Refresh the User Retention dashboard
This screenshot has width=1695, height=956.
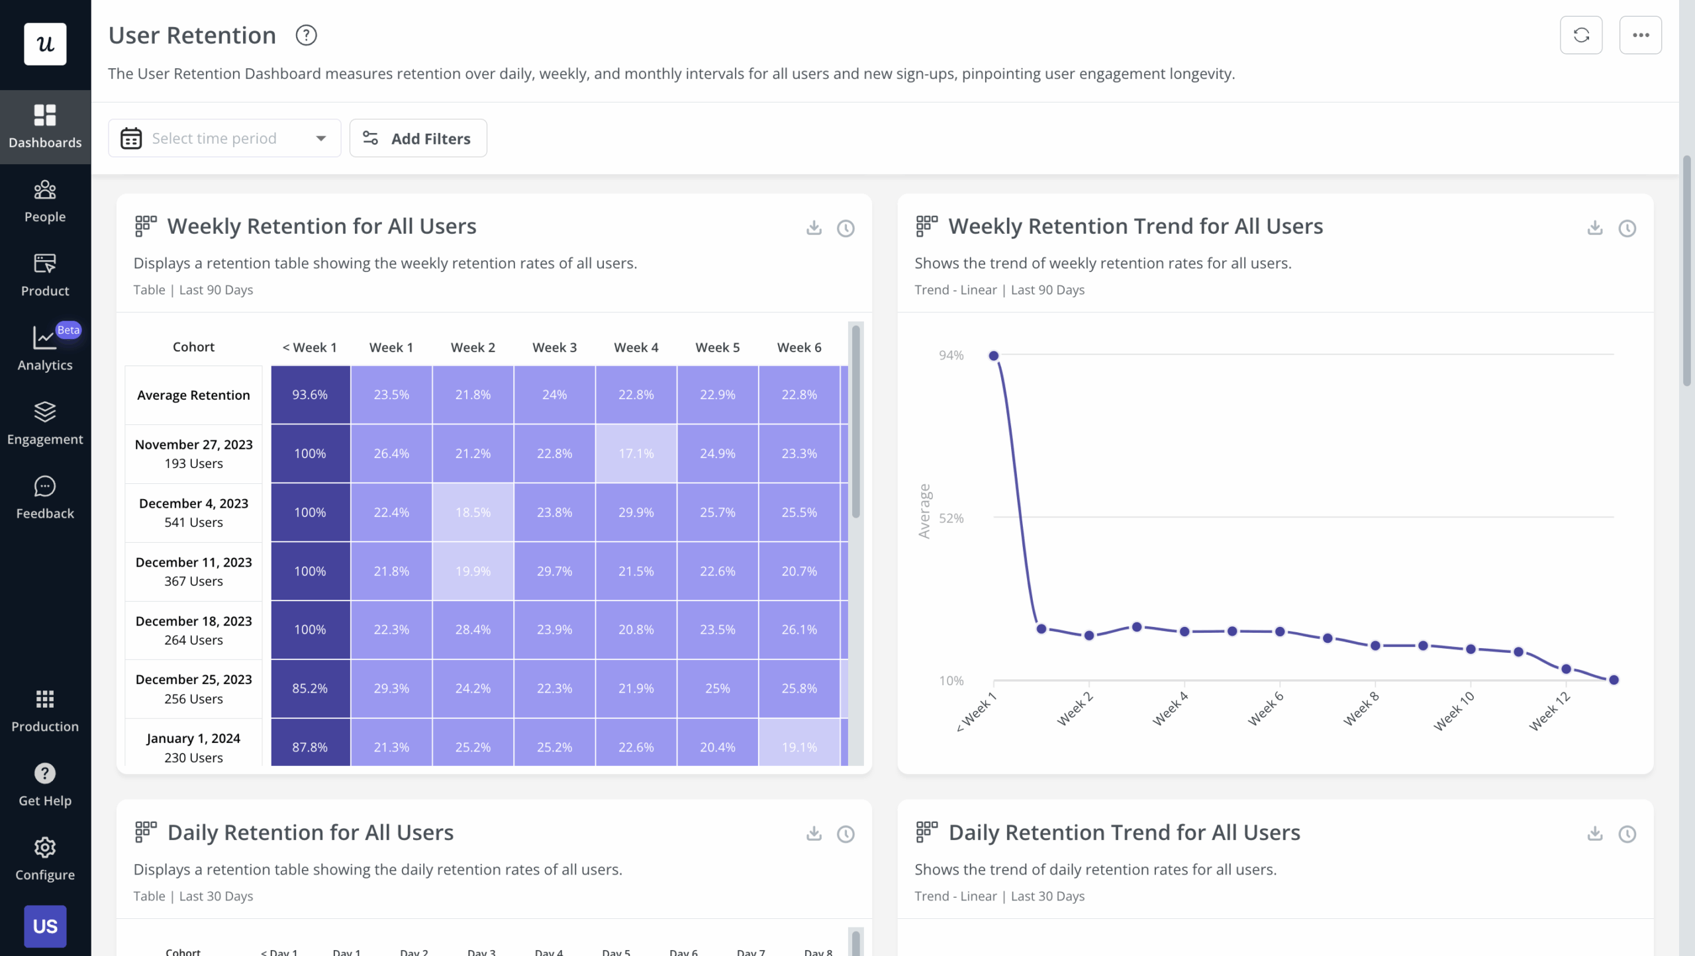tap(1581, 34)
